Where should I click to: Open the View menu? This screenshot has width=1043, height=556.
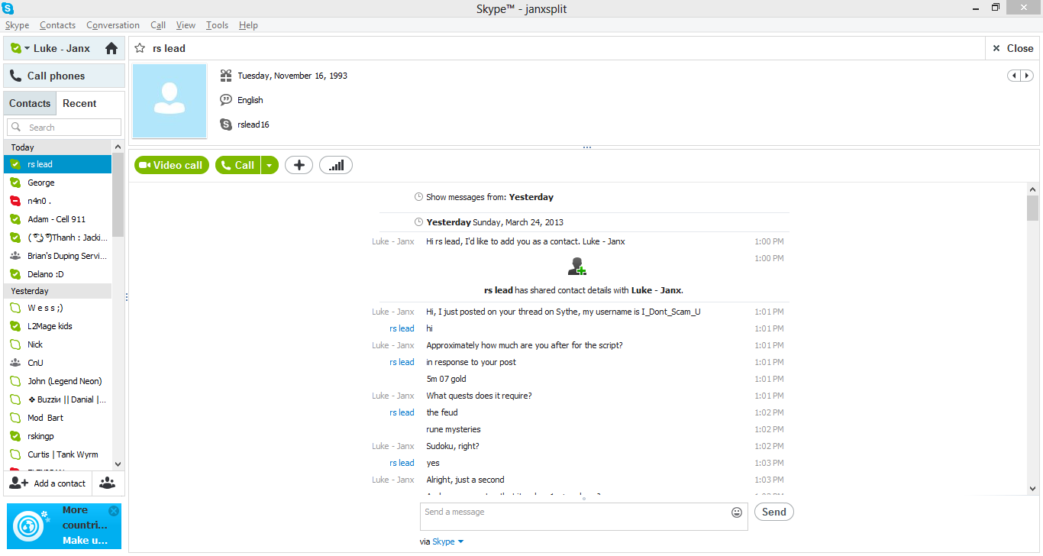(x=186, y=25)
